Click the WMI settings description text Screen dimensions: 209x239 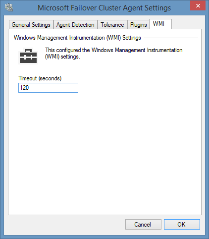click(x=114, y=53)
